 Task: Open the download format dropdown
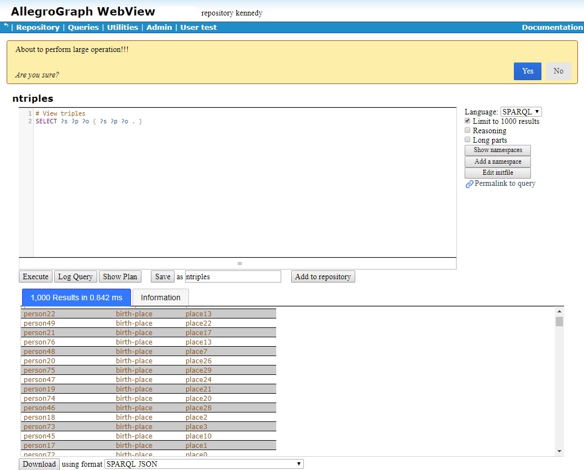[204, 464]
